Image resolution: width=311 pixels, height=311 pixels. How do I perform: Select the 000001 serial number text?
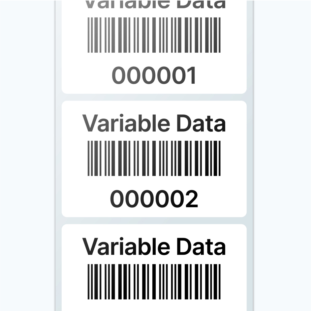point(154,75)
